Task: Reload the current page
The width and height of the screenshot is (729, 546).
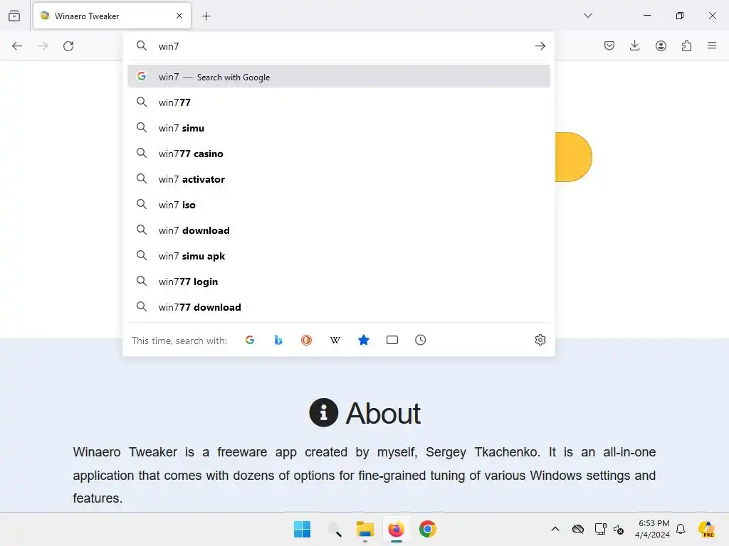Action: 68,46
